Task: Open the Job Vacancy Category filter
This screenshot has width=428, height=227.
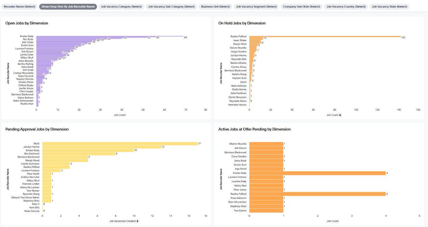Action: (121, 6)
